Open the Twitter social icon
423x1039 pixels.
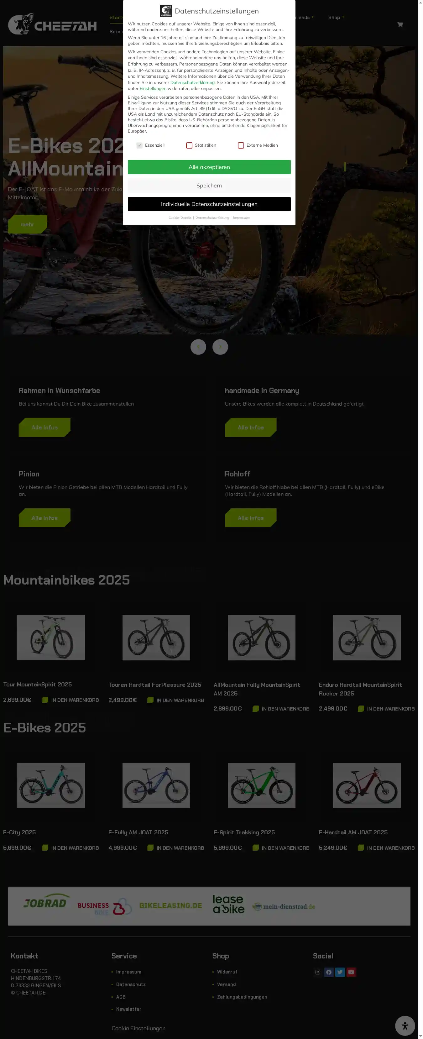pyautogui.click(x=340, y=972)
